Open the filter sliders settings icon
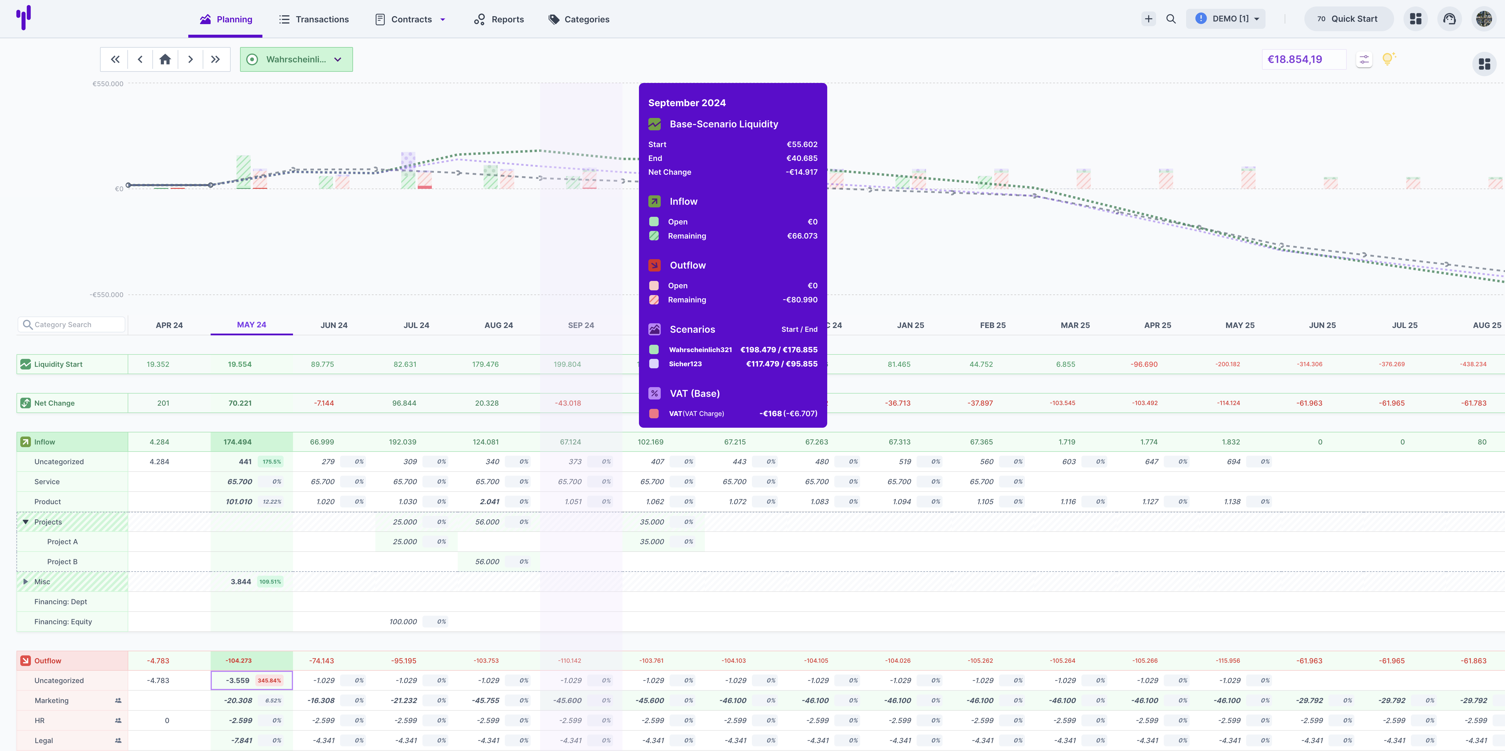 coord(1364,59)
